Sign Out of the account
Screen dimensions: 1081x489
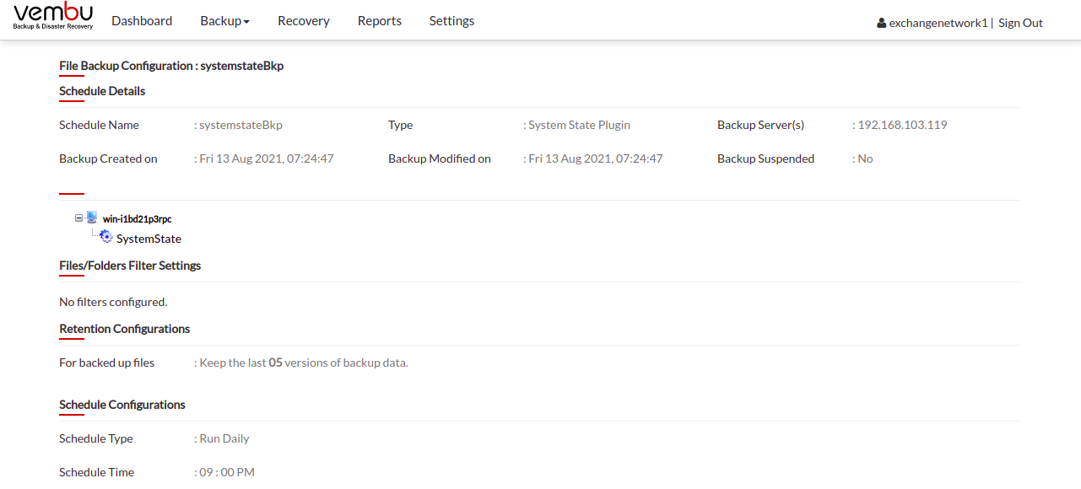point(1020,23)
